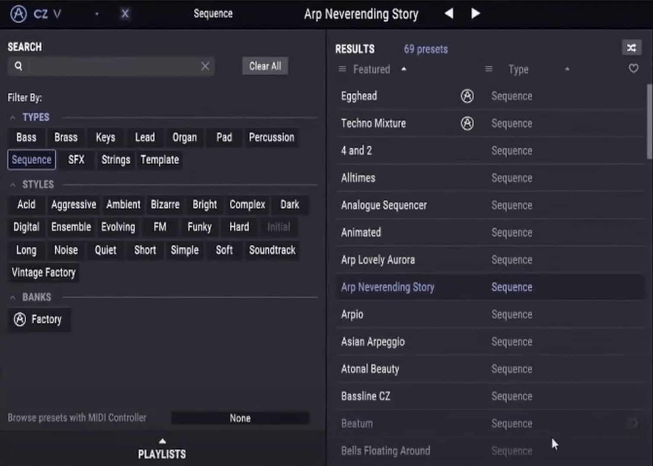
Task: Select the Arp Lovely Aurora preset
Action: point(378,259)
